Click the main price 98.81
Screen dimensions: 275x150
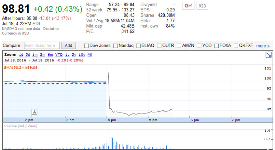pos(16,9)
